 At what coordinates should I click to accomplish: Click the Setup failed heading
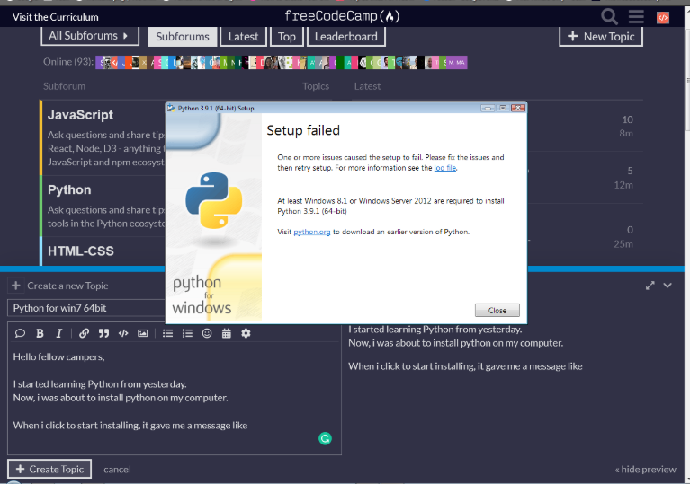pos(303,130)
